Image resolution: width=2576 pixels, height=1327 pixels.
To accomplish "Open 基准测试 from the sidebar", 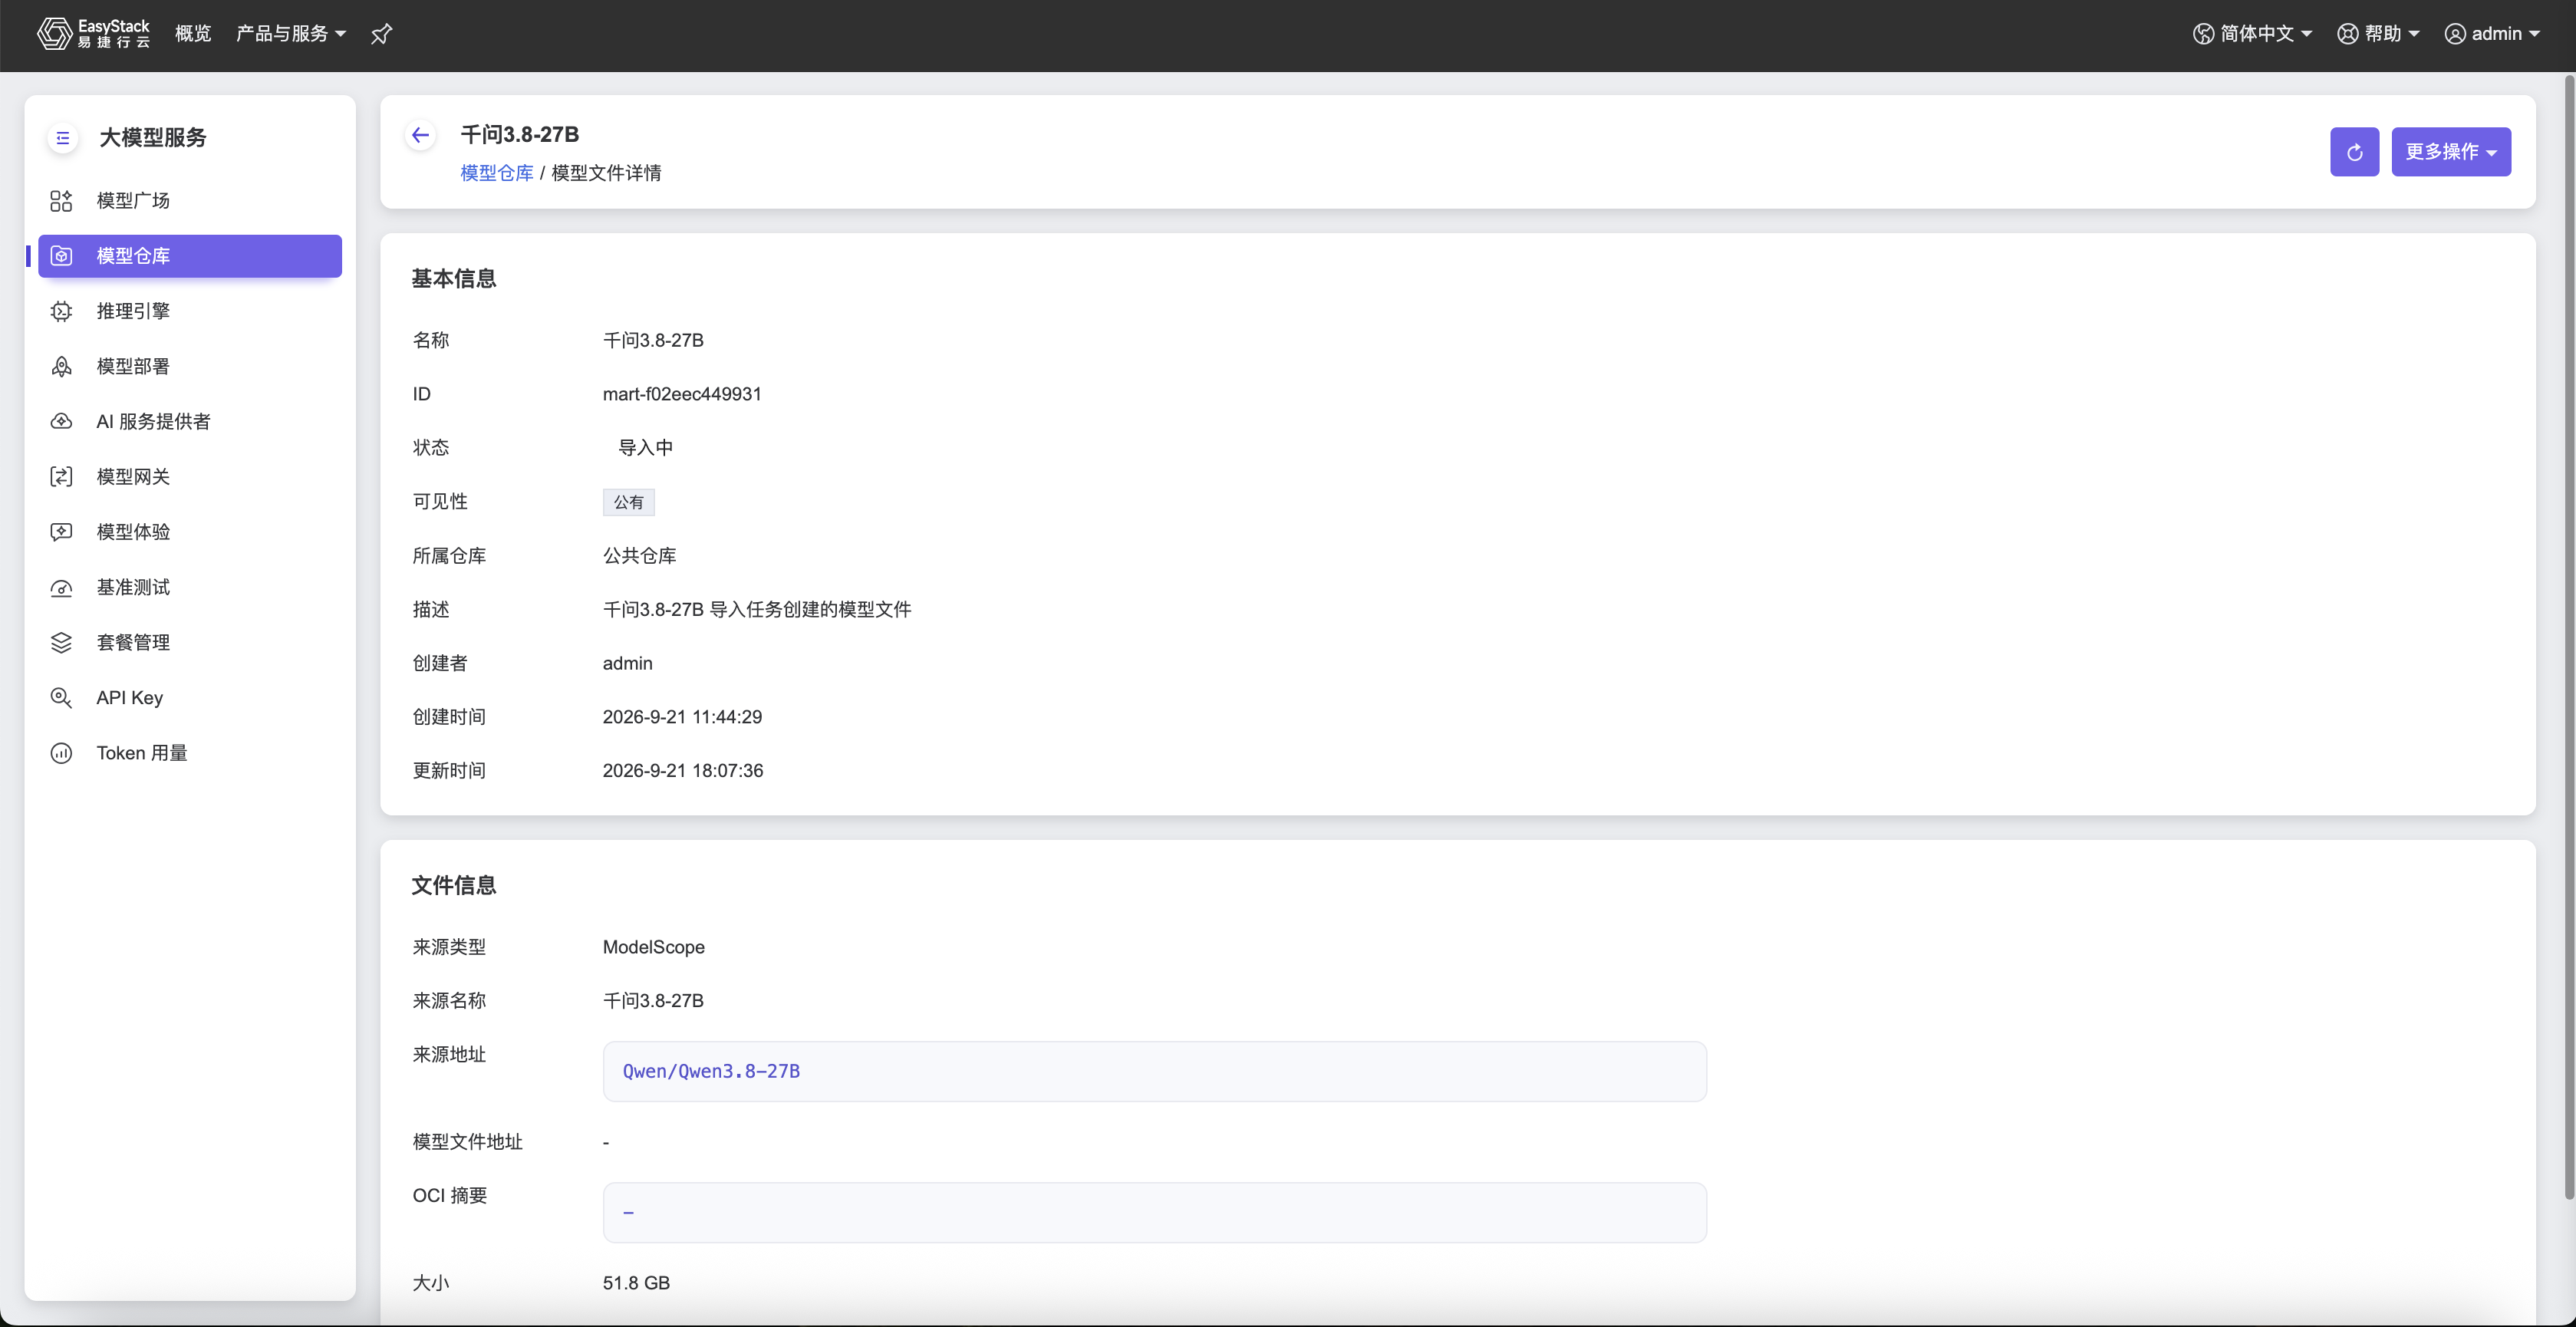I will tap(190, 587).
